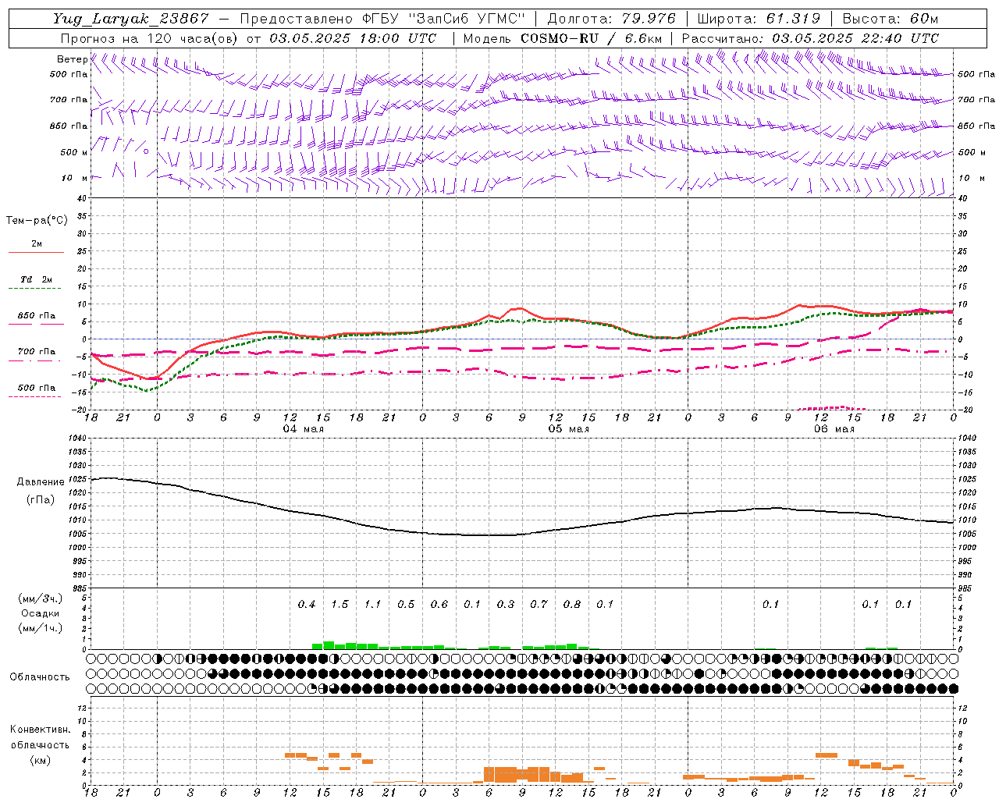The height and width of the screenshot is (799, 999).
Task: Select the "(мм/3ч.)" precipitation unit label
Action: (41, 598)
